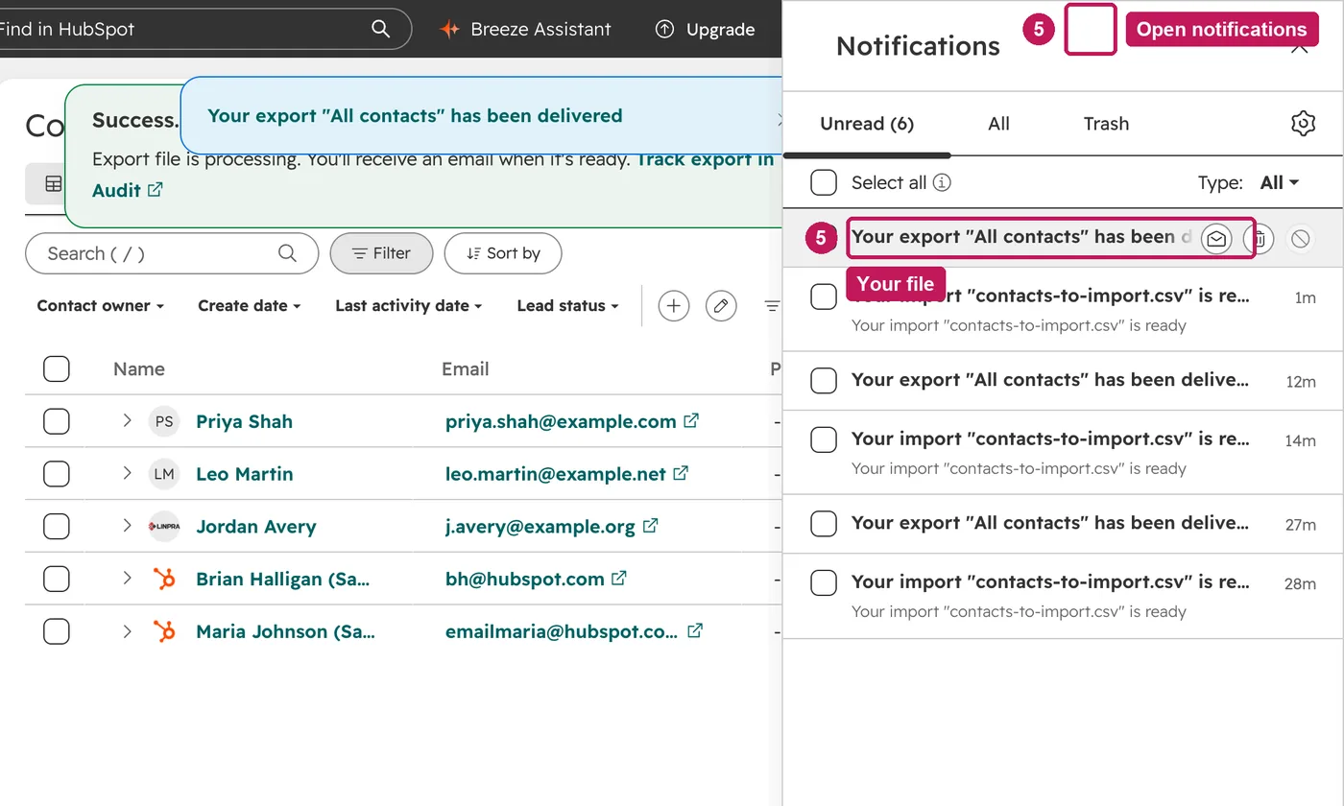Open Leo Martin's contact record

pyautogui.click(x=245, y=474)
